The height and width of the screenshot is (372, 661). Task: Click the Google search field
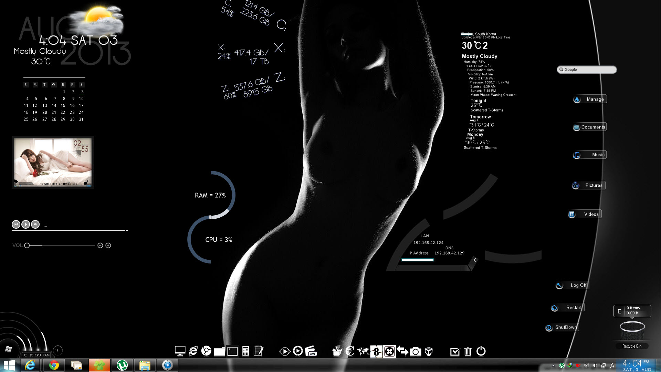[587, 70]
